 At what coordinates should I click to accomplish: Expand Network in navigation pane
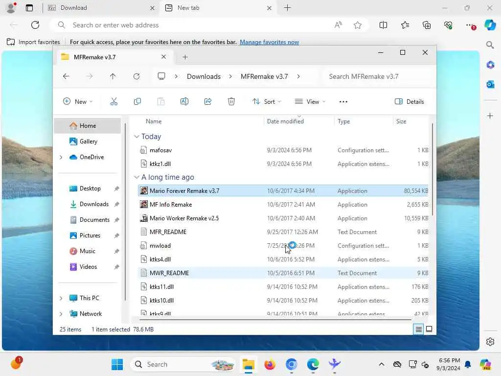click(61, 314)
